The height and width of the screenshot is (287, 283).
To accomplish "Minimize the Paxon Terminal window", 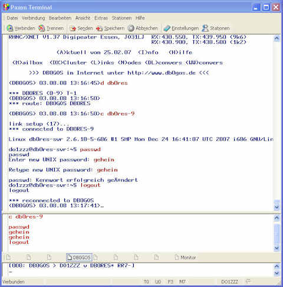I will (256, 8).
